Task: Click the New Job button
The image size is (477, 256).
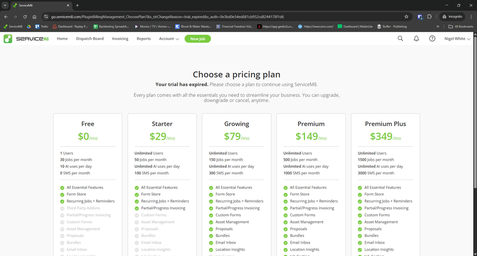Action: point(198,39)
